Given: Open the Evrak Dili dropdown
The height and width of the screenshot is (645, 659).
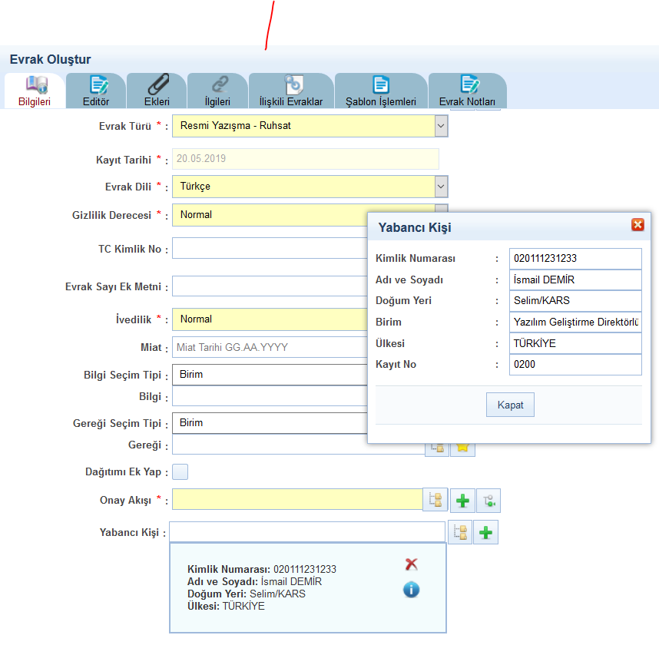Looking at the screenshot, I should click(x=440, y=186).
